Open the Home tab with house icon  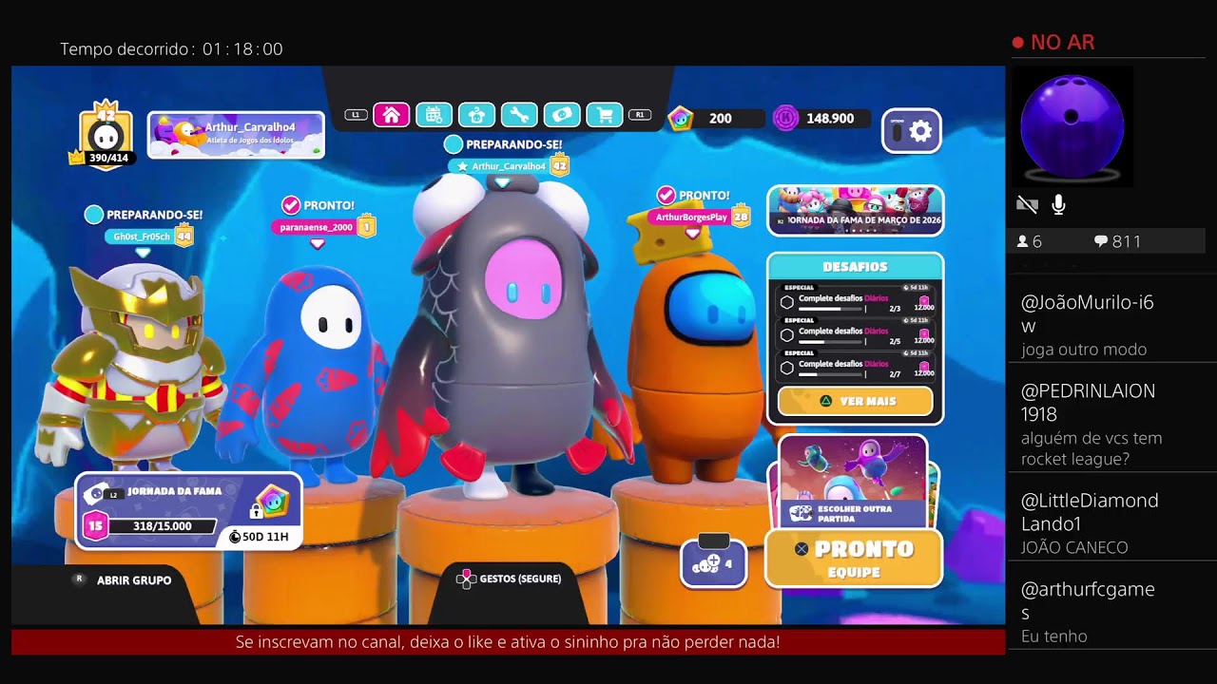[x=391, y=115]
